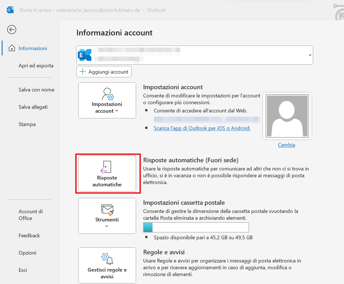344x284 pixels.
Task: Expand the Impostazioni account button menu
Action: coord(117,111)
